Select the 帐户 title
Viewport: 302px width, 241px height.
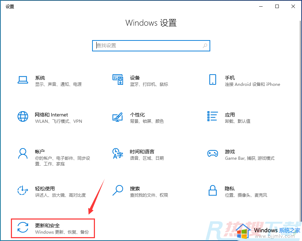[40, 152]
